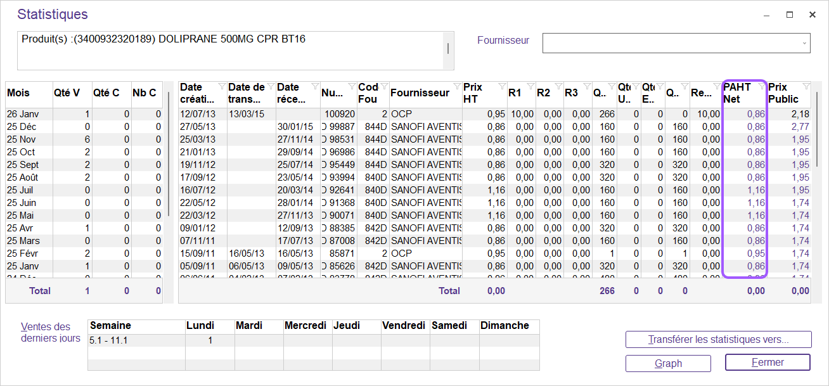This screenshot has width=829, height=386.
Task: Click the Qté V column header
Action: click(x=72, y=93)
